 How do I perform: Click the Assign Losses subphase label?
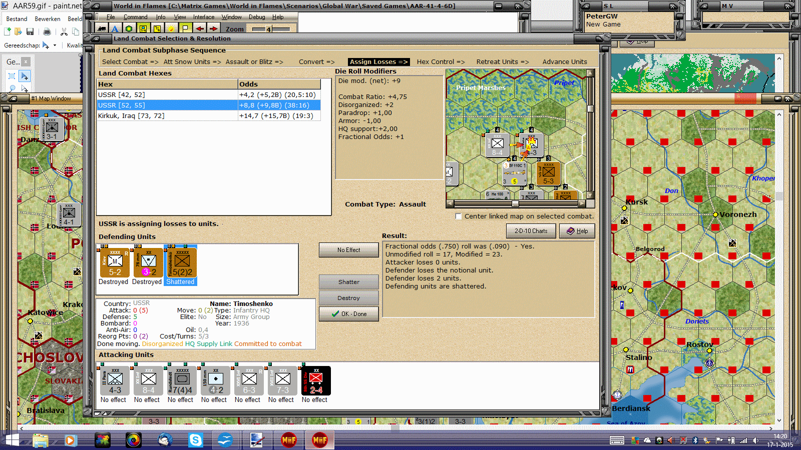click(378, 62)
